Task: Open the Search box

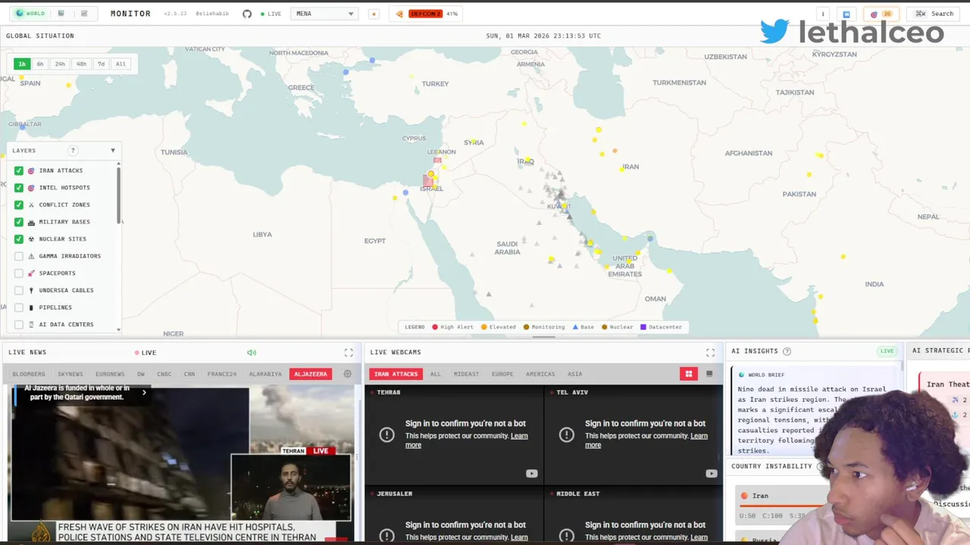Action: pos(934,14)
